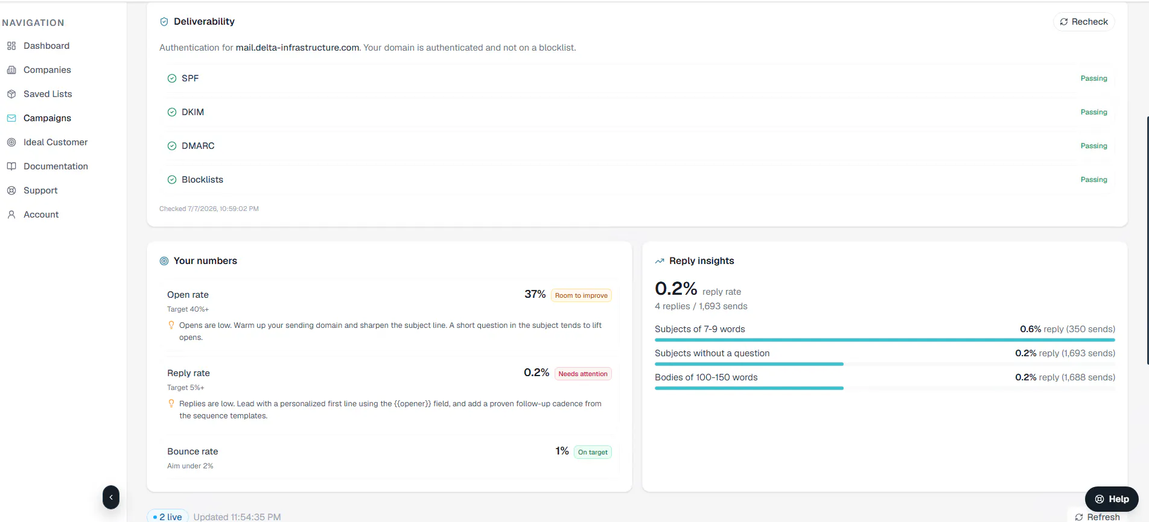This screenshot has width=1149, height=522.
Task: Recheck deliverability authentication
Action: [x=1084, y=22]
